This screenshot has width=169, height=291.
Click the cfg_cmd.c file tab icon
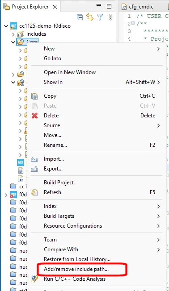[124, 7]
